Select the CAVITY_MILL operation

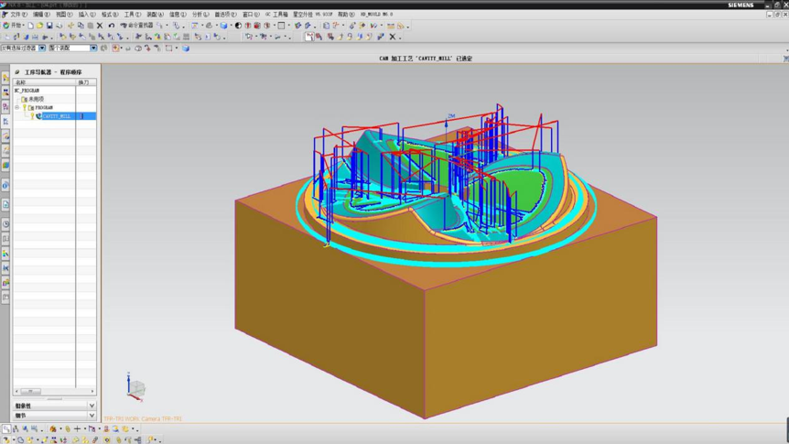click(57, 116)
